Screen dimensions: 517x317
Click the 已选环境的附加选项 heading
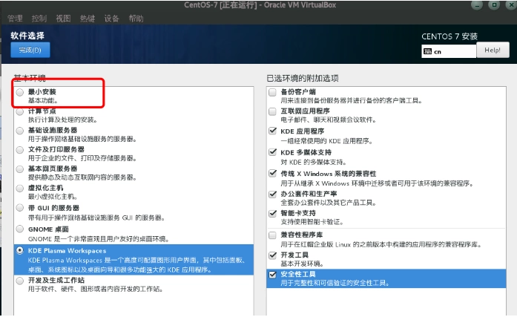click(x=303, y=79)
